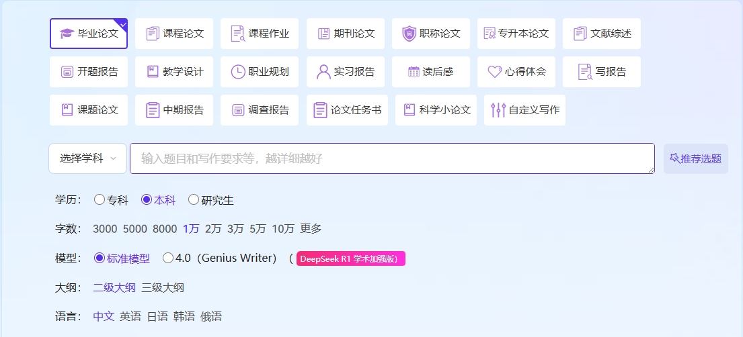Click the calendar icon beside 读后感
This screenshot has height=337, width=743.
point(414,72)
